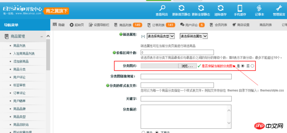Select 否 radio to discard category image

click(253, 66)
